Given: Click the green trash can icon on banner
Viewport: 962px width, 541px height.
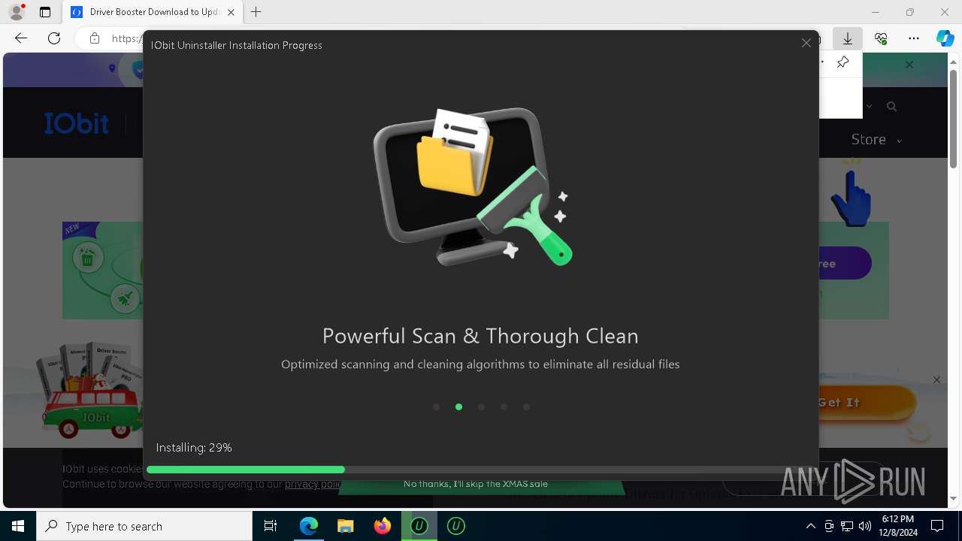Looking at the screenshot, I should point(87,258).
